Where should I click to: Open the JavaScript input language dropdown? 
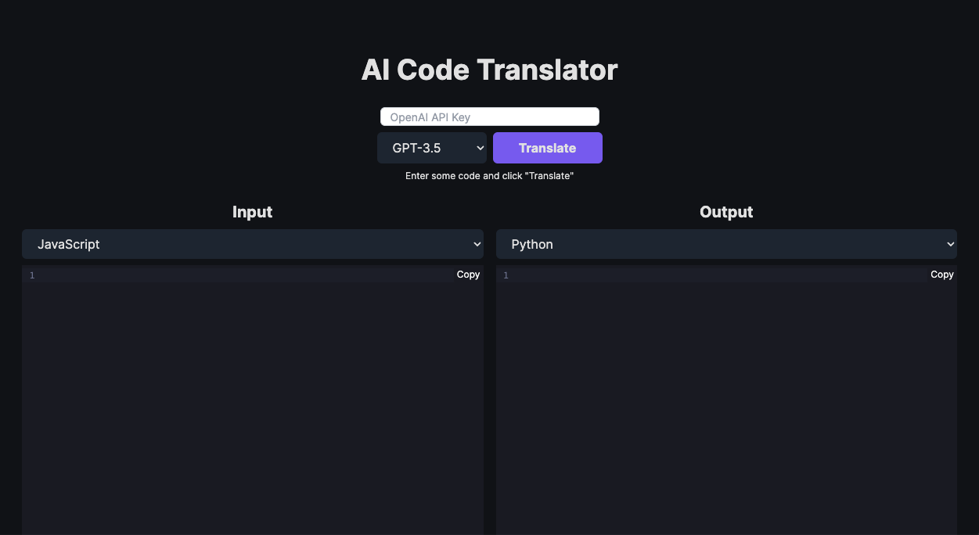253,244
